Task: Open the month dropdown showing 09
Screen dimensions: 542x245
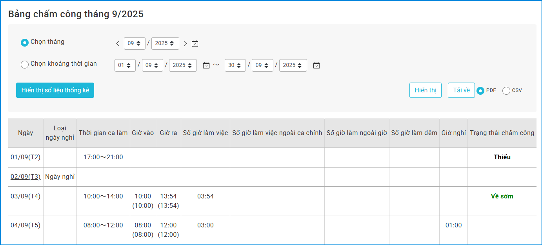Action: pos(135,43)
